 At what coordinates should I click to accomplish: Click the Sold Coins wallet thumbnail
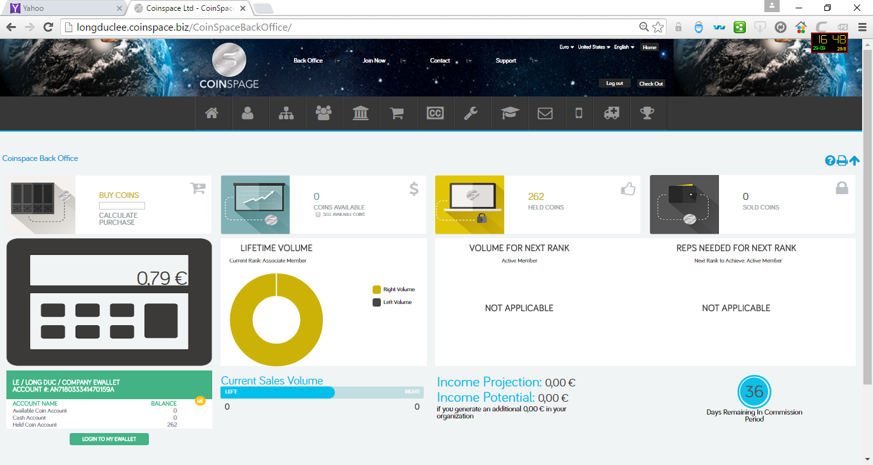pyautogui.click(x=684, y=204)
